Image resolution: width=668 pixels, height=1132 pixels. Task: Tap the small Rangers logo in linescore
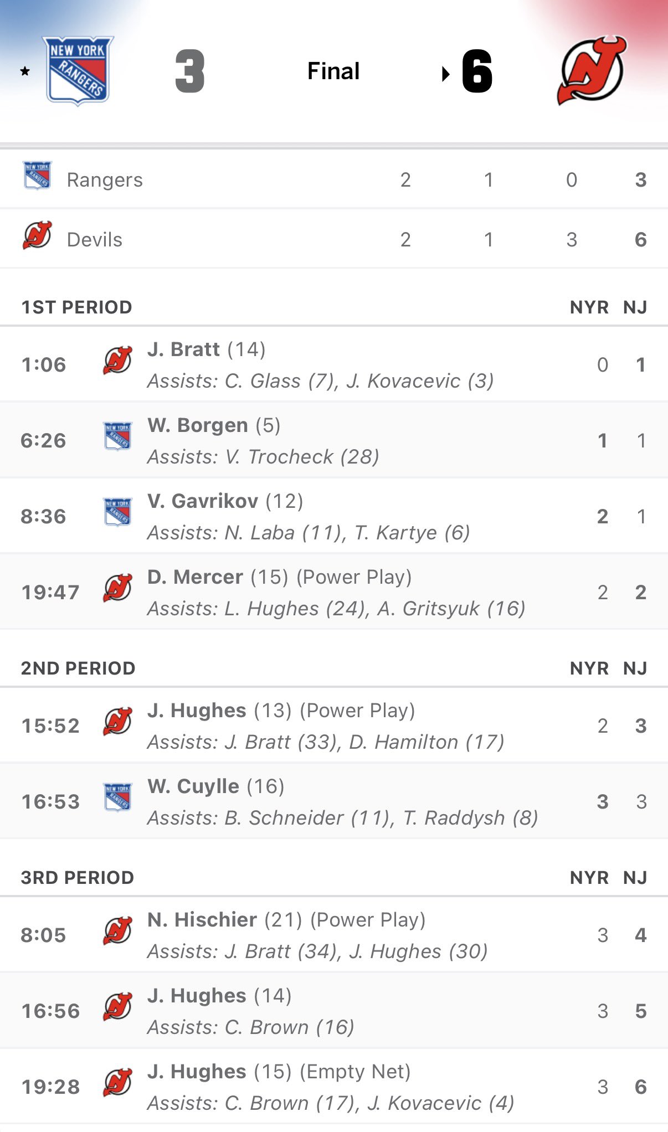click(x=37, y=176)
